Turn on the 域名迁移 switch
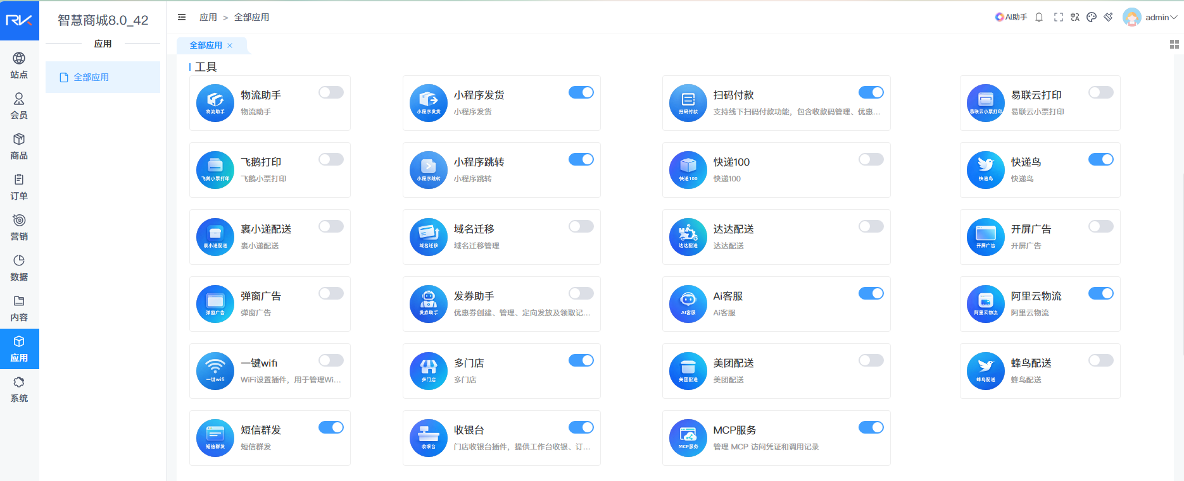The image size is (1184, 481). [581, 226]
